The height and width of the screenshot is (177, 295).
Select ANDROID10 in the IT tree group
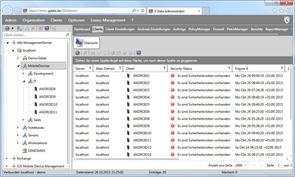click(48, 104)
